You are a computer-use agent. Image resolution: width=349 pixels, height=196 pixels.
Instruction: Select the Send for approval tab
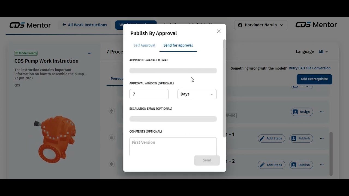pos(178,45)
